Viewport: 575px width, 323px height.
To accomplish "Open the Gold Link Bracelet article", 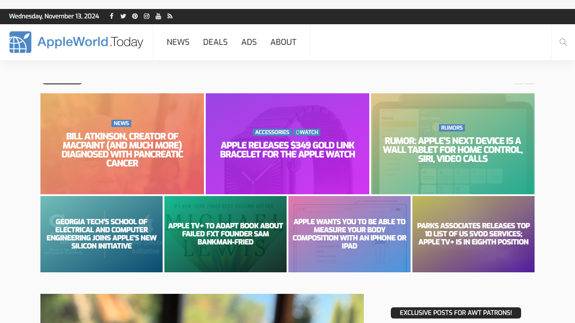I will 287,150.
